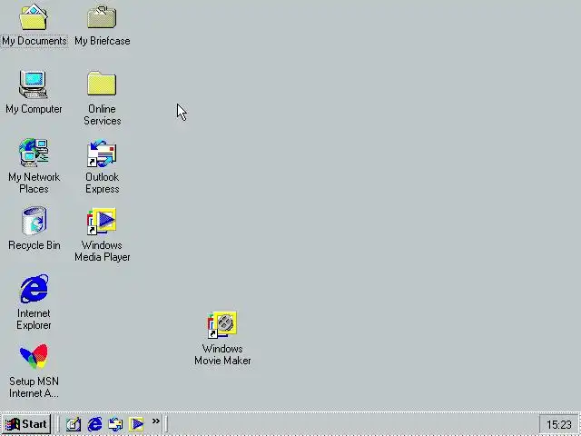Select the Setup MSN Internet Access icon

[x=34, y=356]
